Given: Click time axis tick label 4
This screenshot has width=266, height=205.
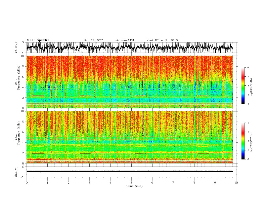Looking at the screenshot, I should tap(110, 183).
